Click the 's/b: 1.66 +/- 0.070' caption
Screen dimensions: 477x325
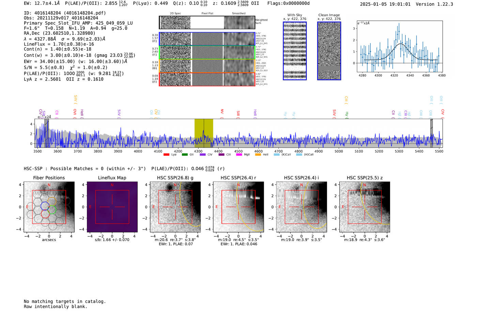pyautogui.click(x=112, y=240)
